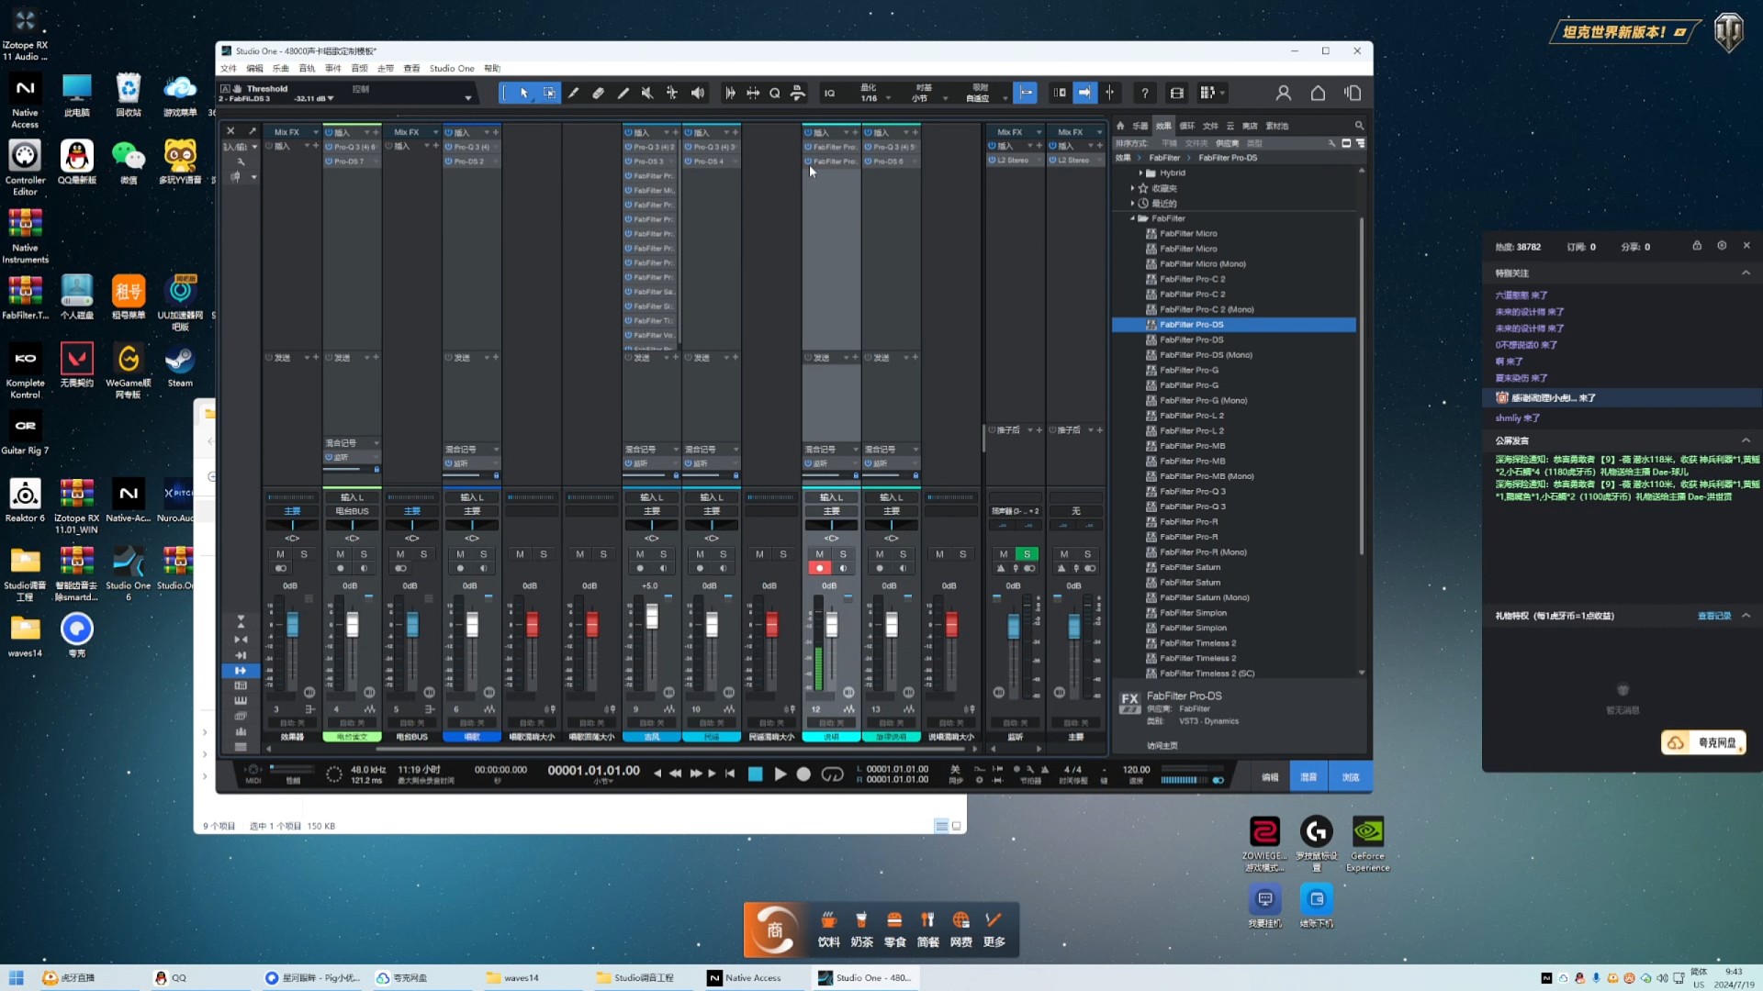Select the Mute tool in toolbar

coord(647,93)
